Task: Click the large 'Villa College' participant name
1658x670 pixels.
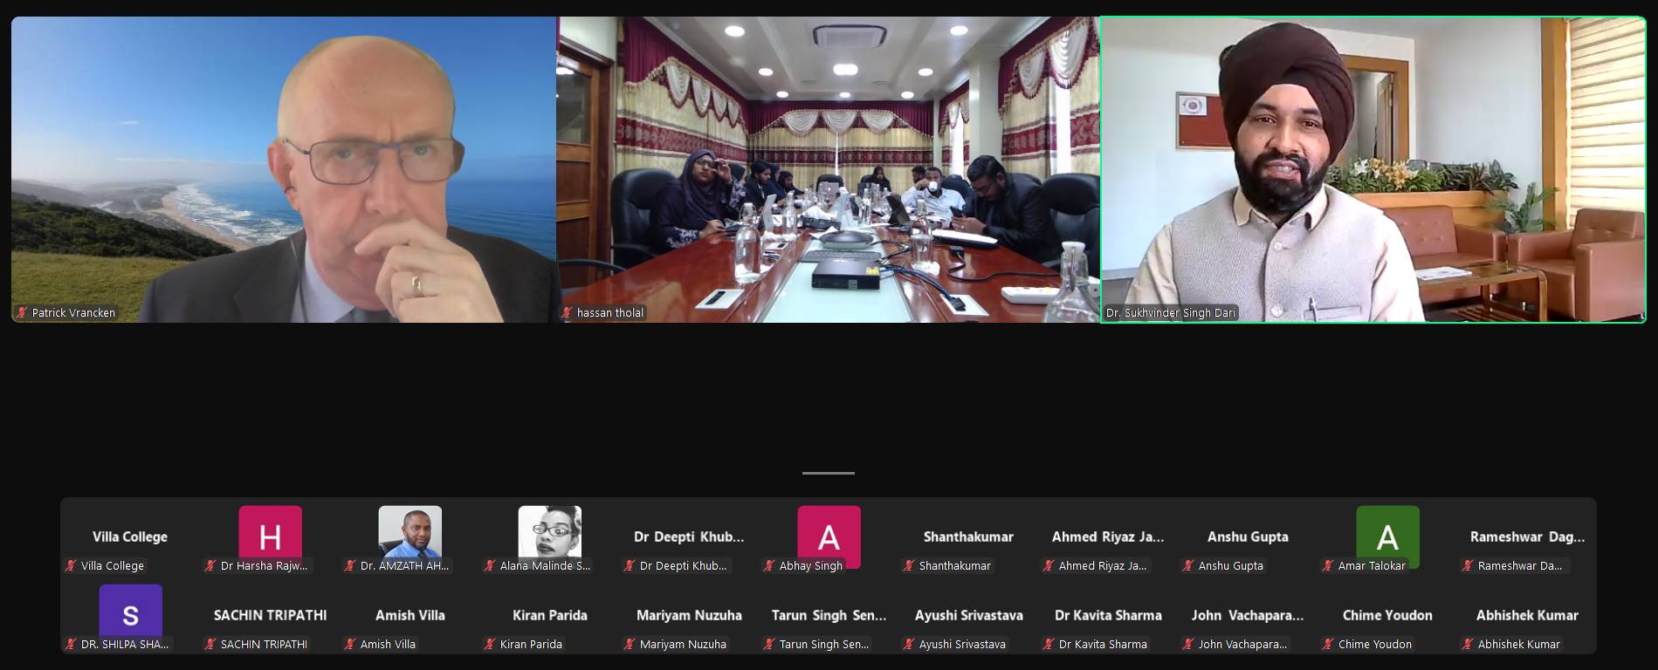Action: (x=130, y=537)
